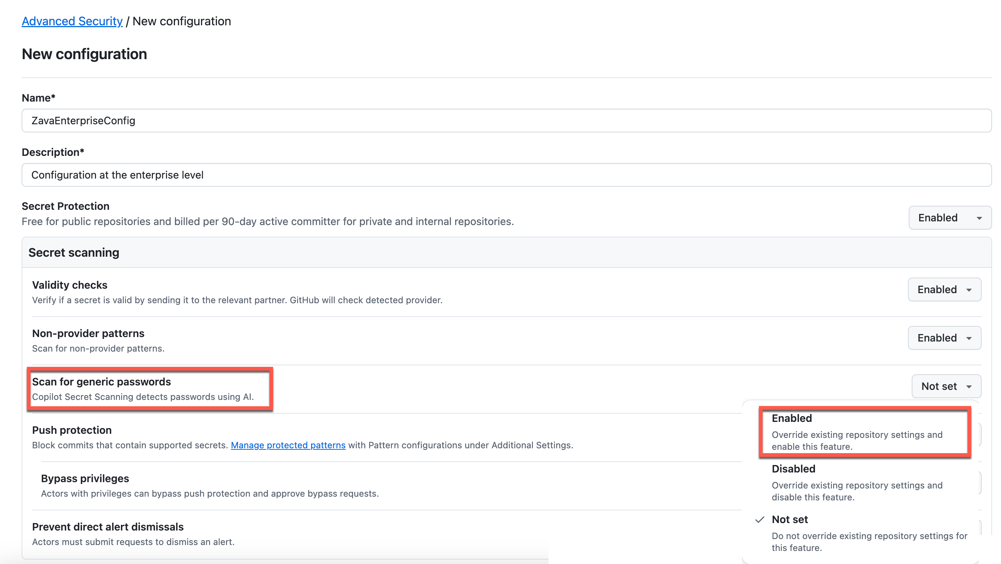1001x564 pixels.
Task: Click the caret arrow on Secret Protection dropdown
Action: (x=979, y=218)
